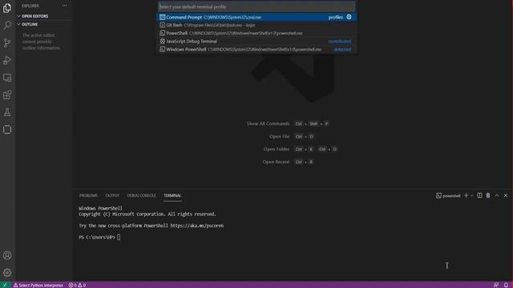Click the Open Recent hint text
513x288 pixels.
(x=276, y=162)
